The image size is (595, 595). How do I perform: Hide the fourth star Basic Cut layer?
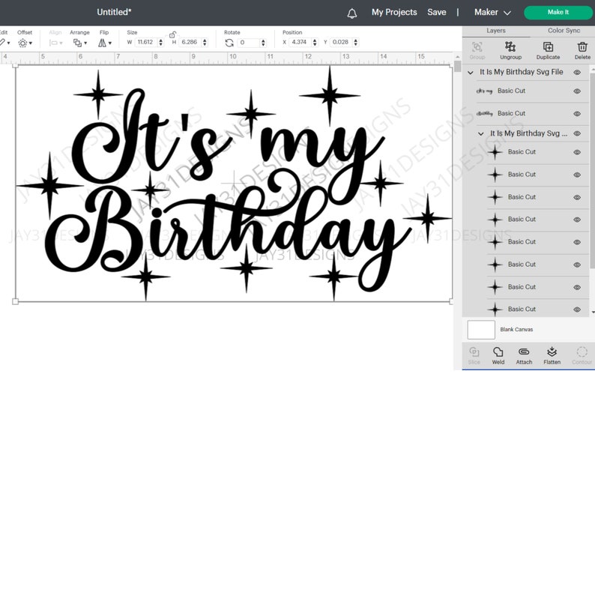(x=577, y=220)
